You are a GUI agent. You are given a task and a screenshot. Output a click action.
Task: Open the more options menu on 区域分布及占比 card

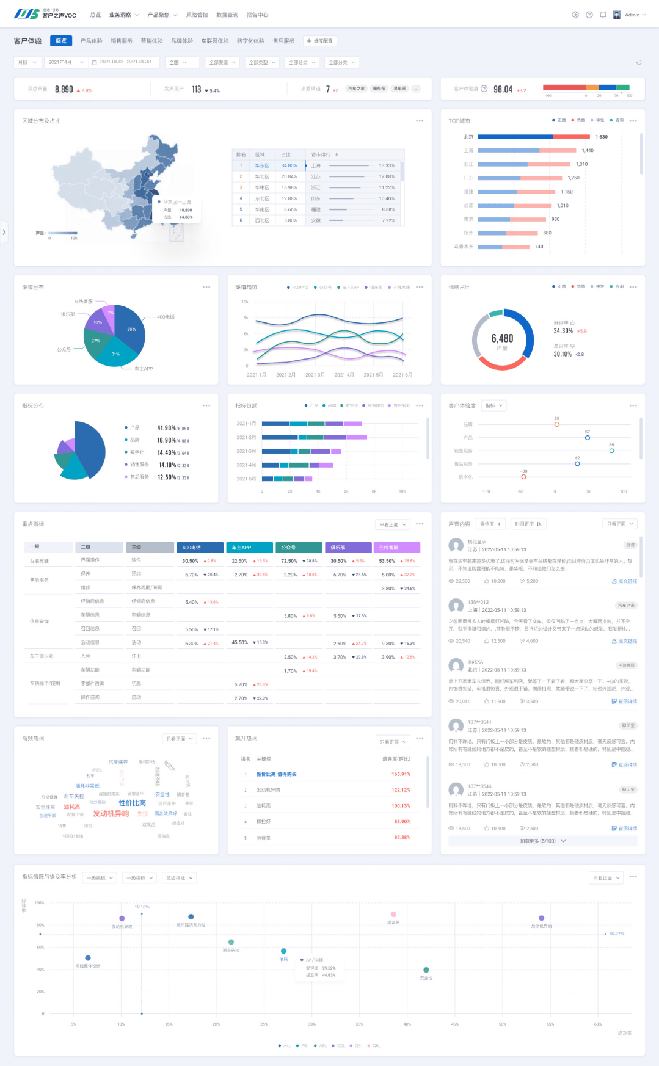(x=420, y=121)
